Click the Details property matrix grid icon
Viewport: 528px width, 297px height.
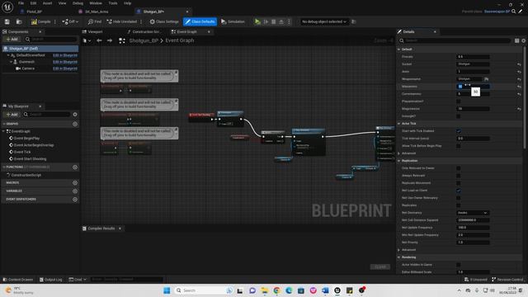[517, 40]
